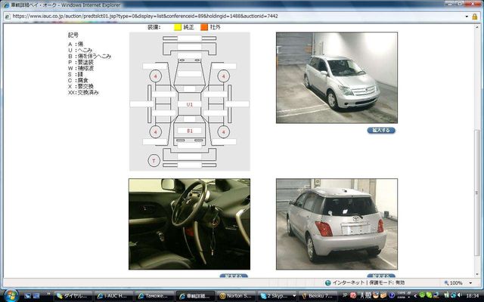The height and width of the screenshot is (302, 484).
Task: Open the rear view car photo
Action: [337, 223]
